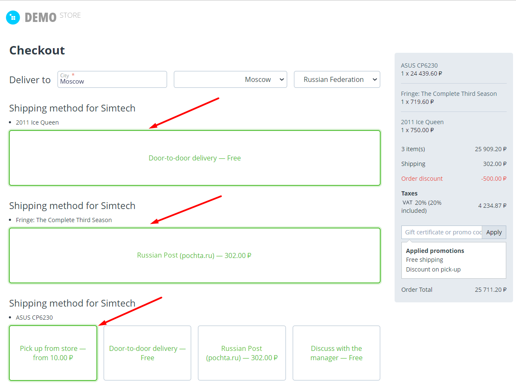
Task: Click the Order Total amount 25 711.20
Action: point(491,290)
